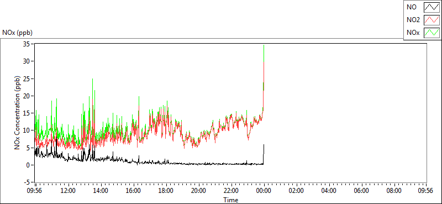Click the 22:00 time axis marker

coord(231,191)
